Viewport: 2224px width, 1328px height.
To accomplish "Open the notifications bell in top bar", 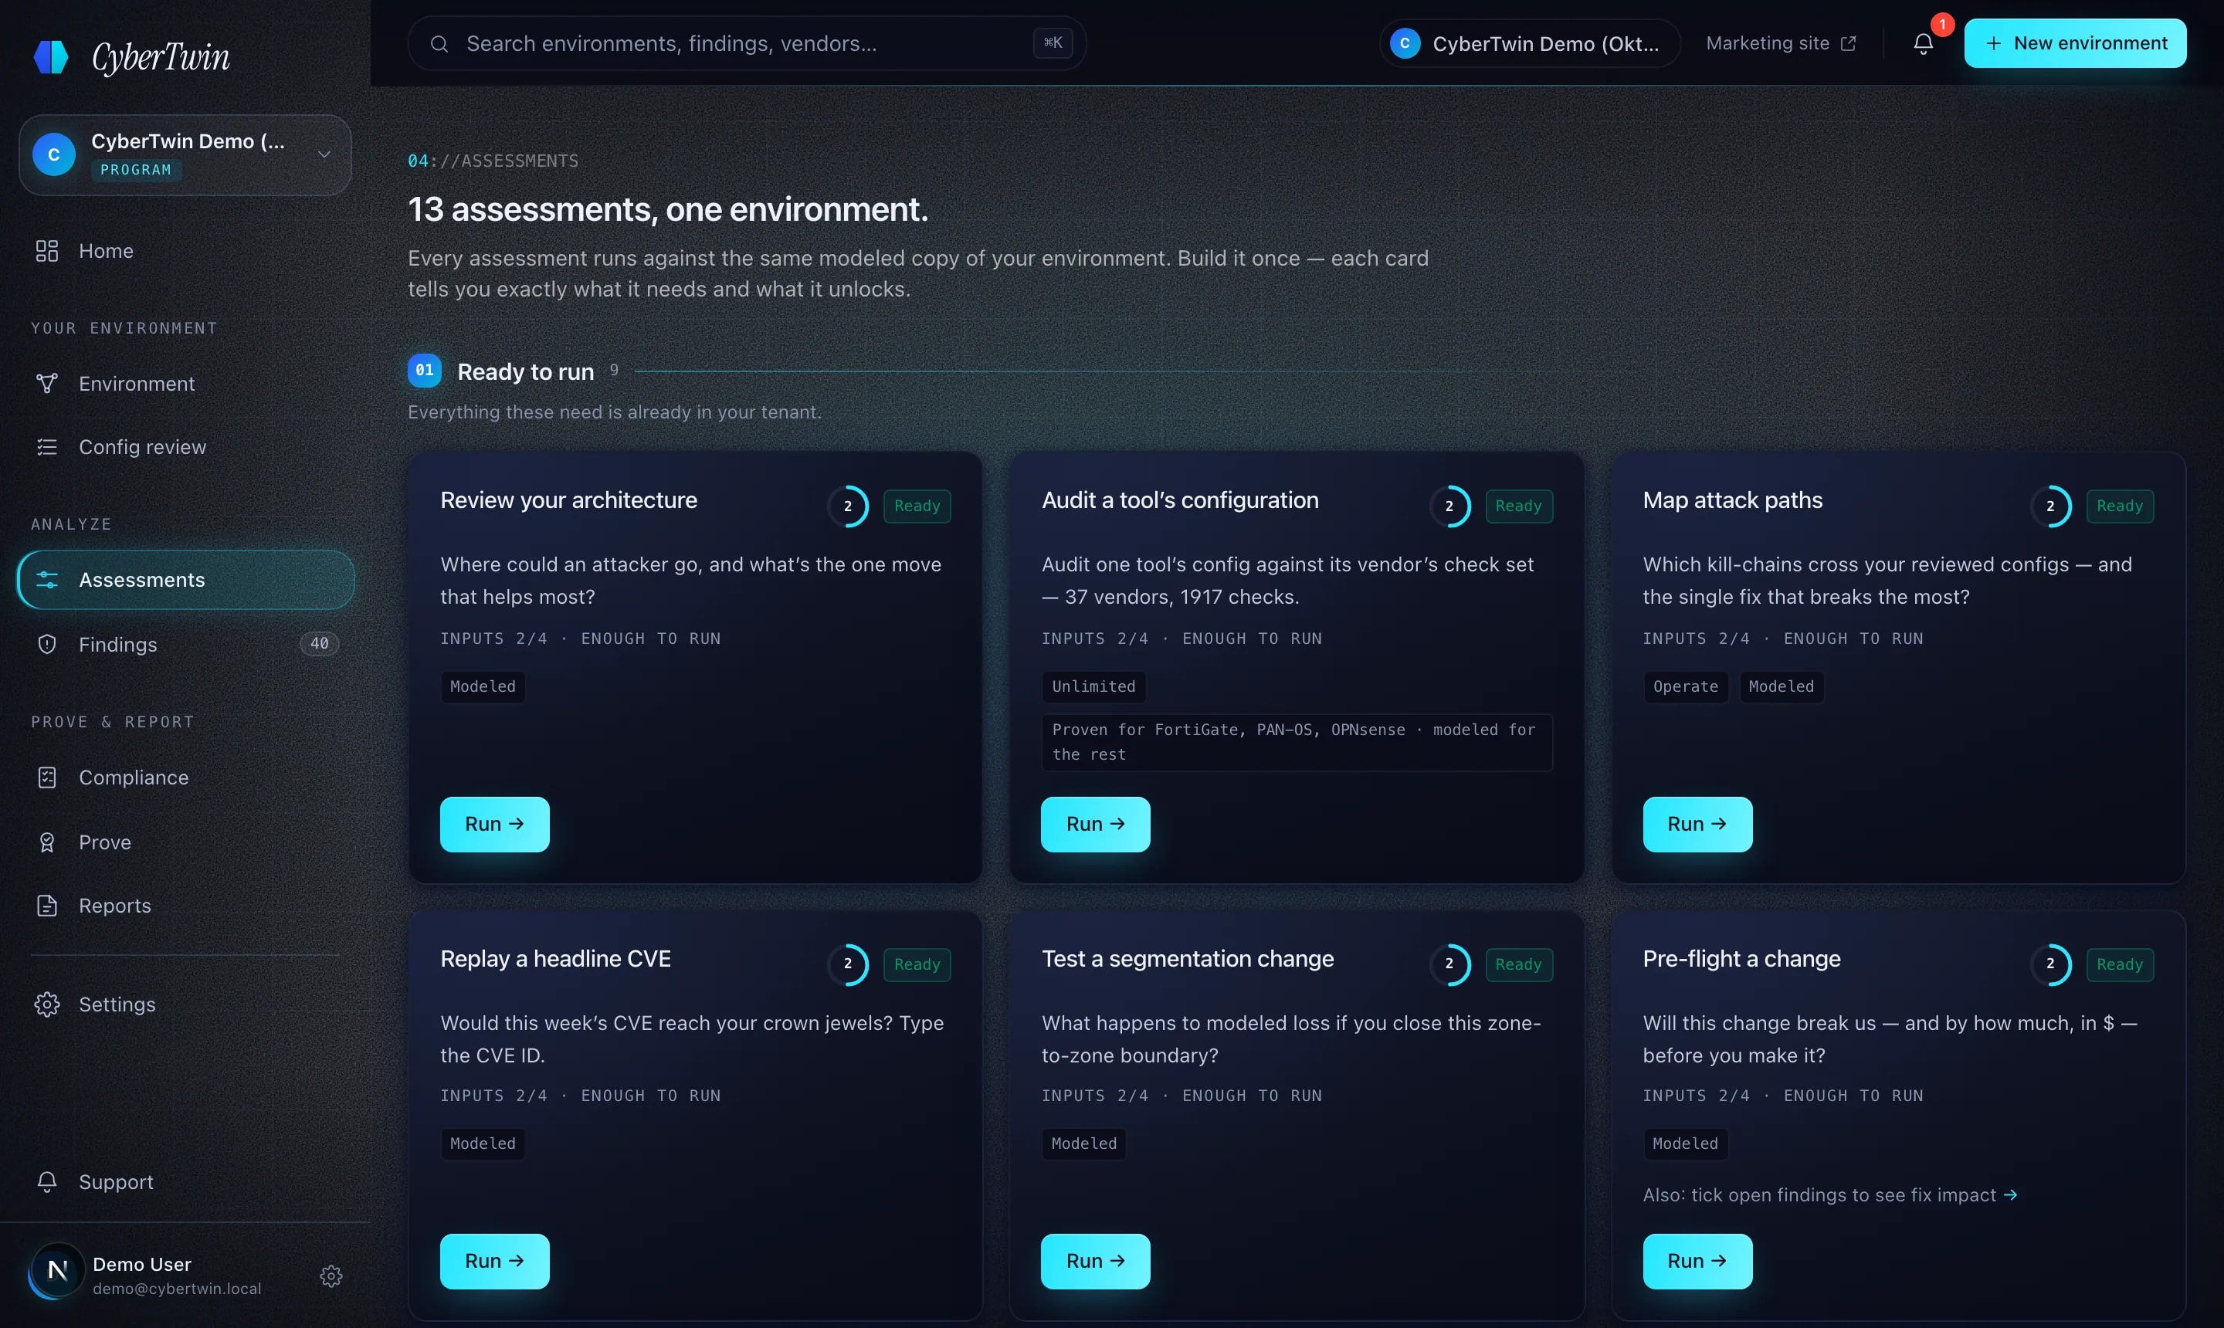I will click(1924, 43).
